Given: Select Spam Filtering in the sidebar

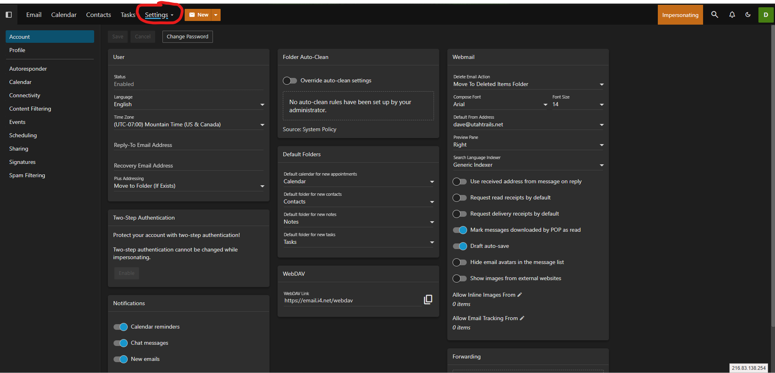Looking at the screenshot, I should [27, 175].
